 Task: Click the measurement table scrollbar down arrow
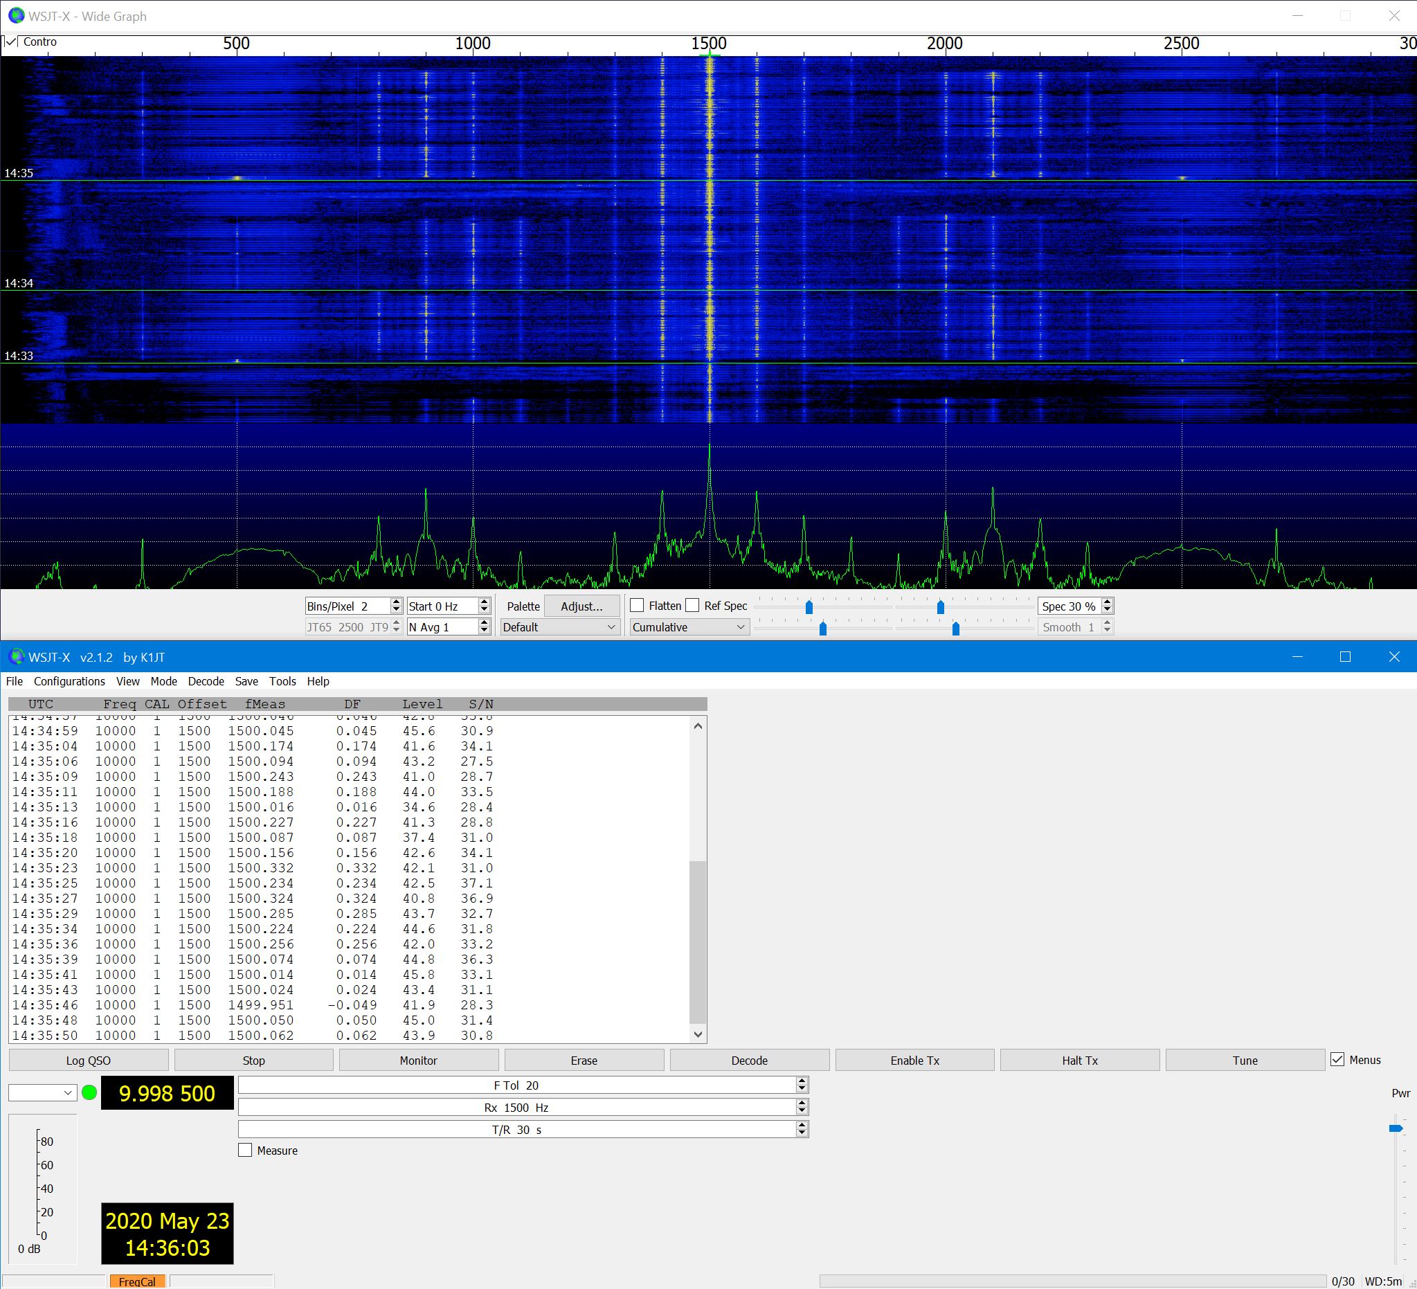pos(698,1034)
